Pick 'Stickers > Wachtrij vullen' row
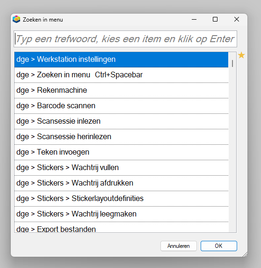Image resolution: width=261 pixels, height=268 pixels. [121, 168]
